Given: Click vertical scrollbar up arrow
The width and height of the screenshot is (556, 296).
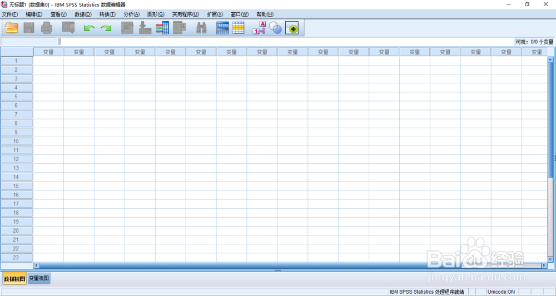Looking at the screenshot, I should (x=550, y=59).
